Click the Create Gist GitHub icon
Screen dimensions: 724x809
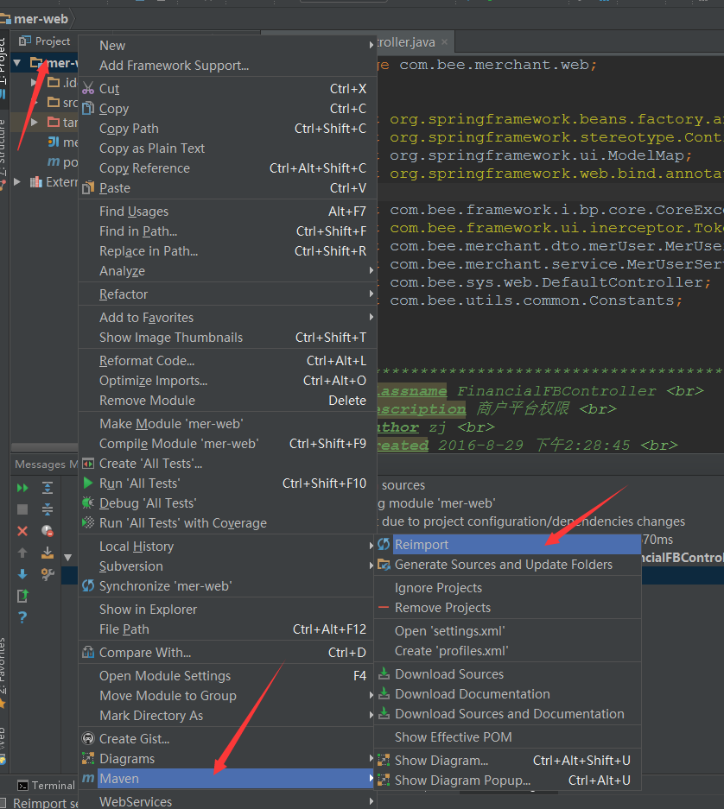[88, 738]
